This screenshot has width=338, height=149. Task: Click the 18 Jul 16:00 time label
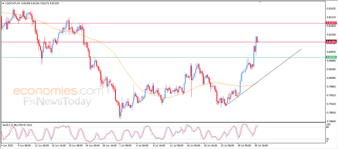pyautogui.click(x=211, y=145)
